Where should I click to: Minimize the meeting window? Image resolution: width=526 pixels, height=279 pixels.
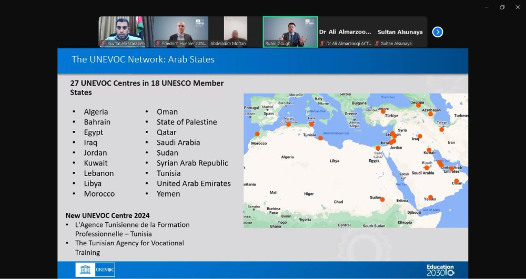pyautogui.click(x=487, y=7)
